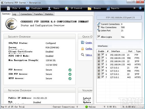Click the interface icon for row 0
Viewport: 145px width, 109px height.
99,55
